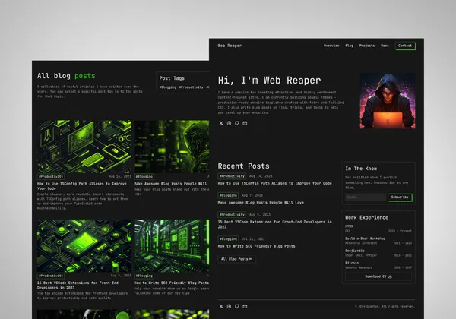
Task: Open the Projects nav link
Action: [366, 46]
